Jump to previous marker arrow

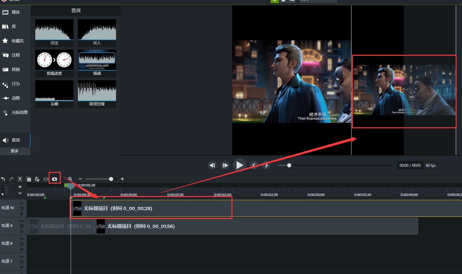[254, 165]
